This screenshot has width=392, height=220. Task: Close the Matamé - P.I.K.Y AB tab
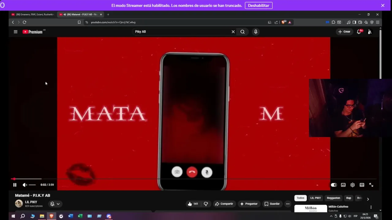click(x=101, y=14)
